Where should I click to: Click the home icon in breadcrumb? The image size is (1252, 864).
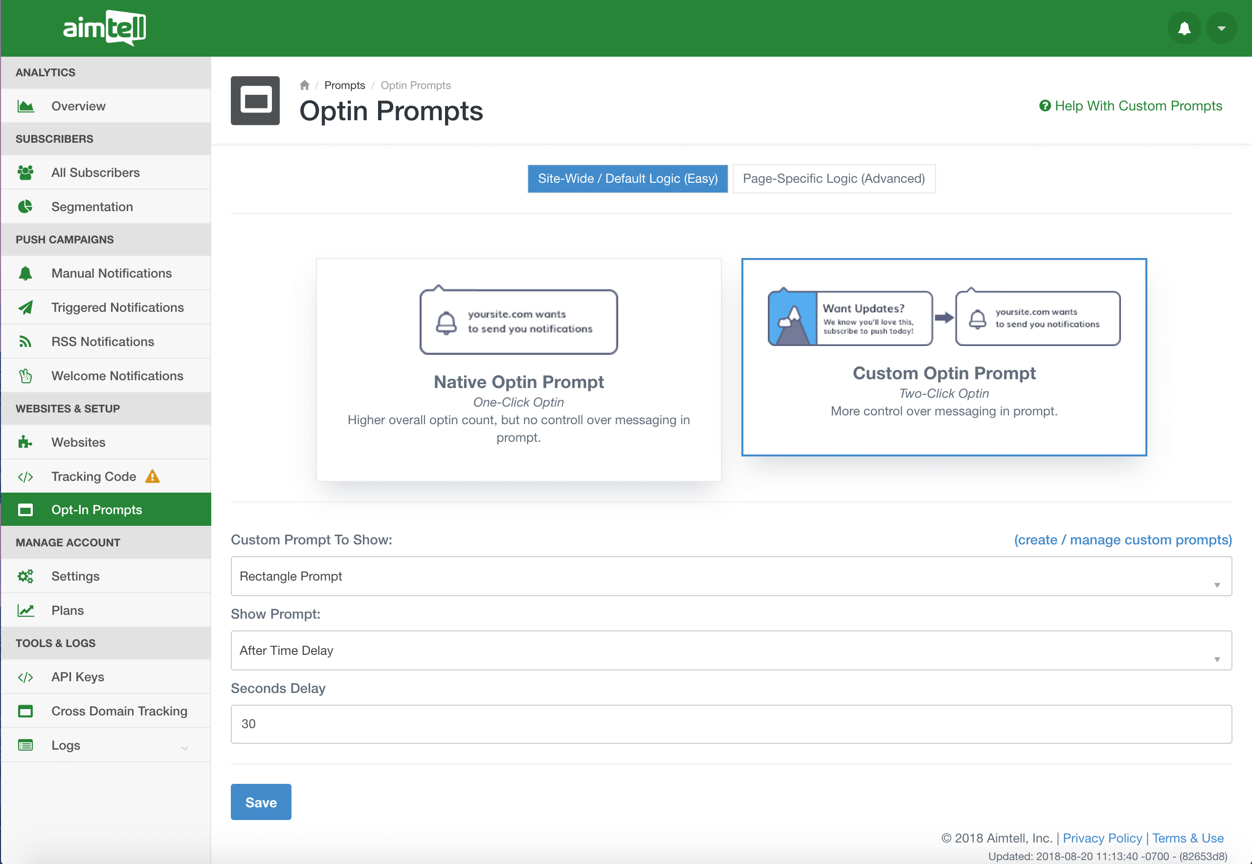[x=305, y=85]
